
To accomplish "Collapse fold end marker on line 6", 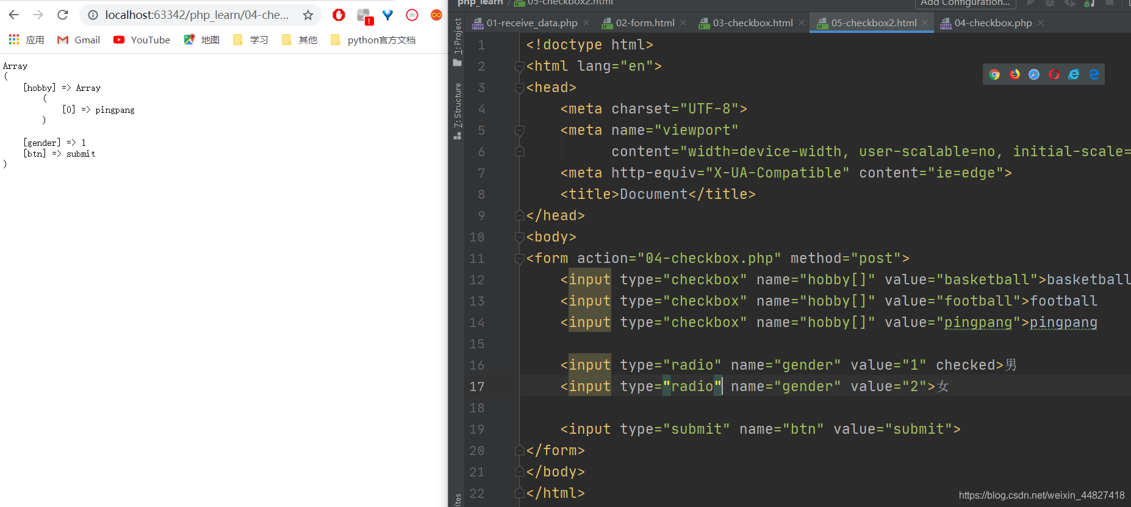I will click(520, 151).
